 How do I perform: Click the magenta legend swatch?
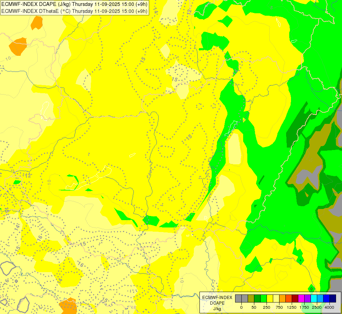coord(301,298)
